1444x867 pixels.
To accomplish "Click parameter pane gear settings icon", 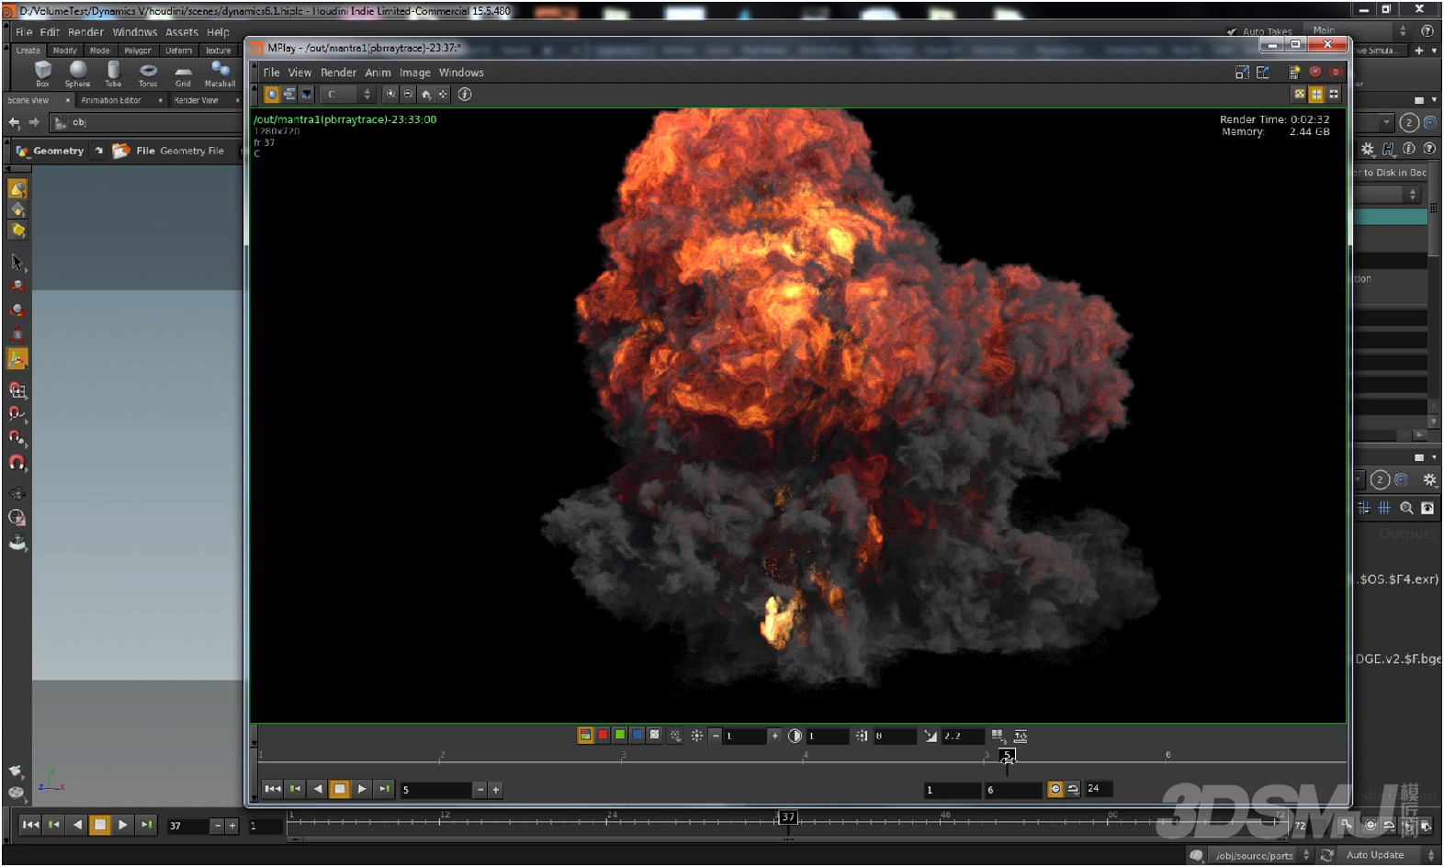I will click(1368, 149).
